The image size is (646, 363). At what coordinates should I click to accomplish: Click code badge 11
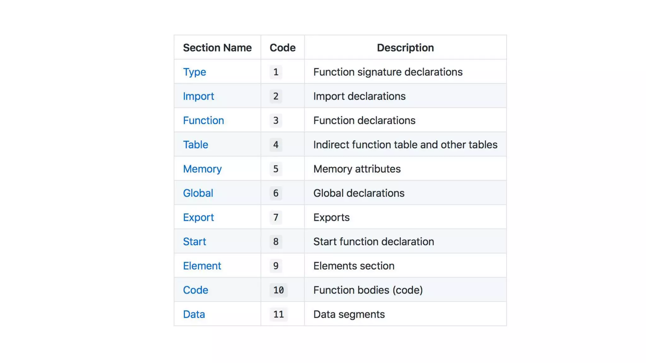click(x=279, y=314)
